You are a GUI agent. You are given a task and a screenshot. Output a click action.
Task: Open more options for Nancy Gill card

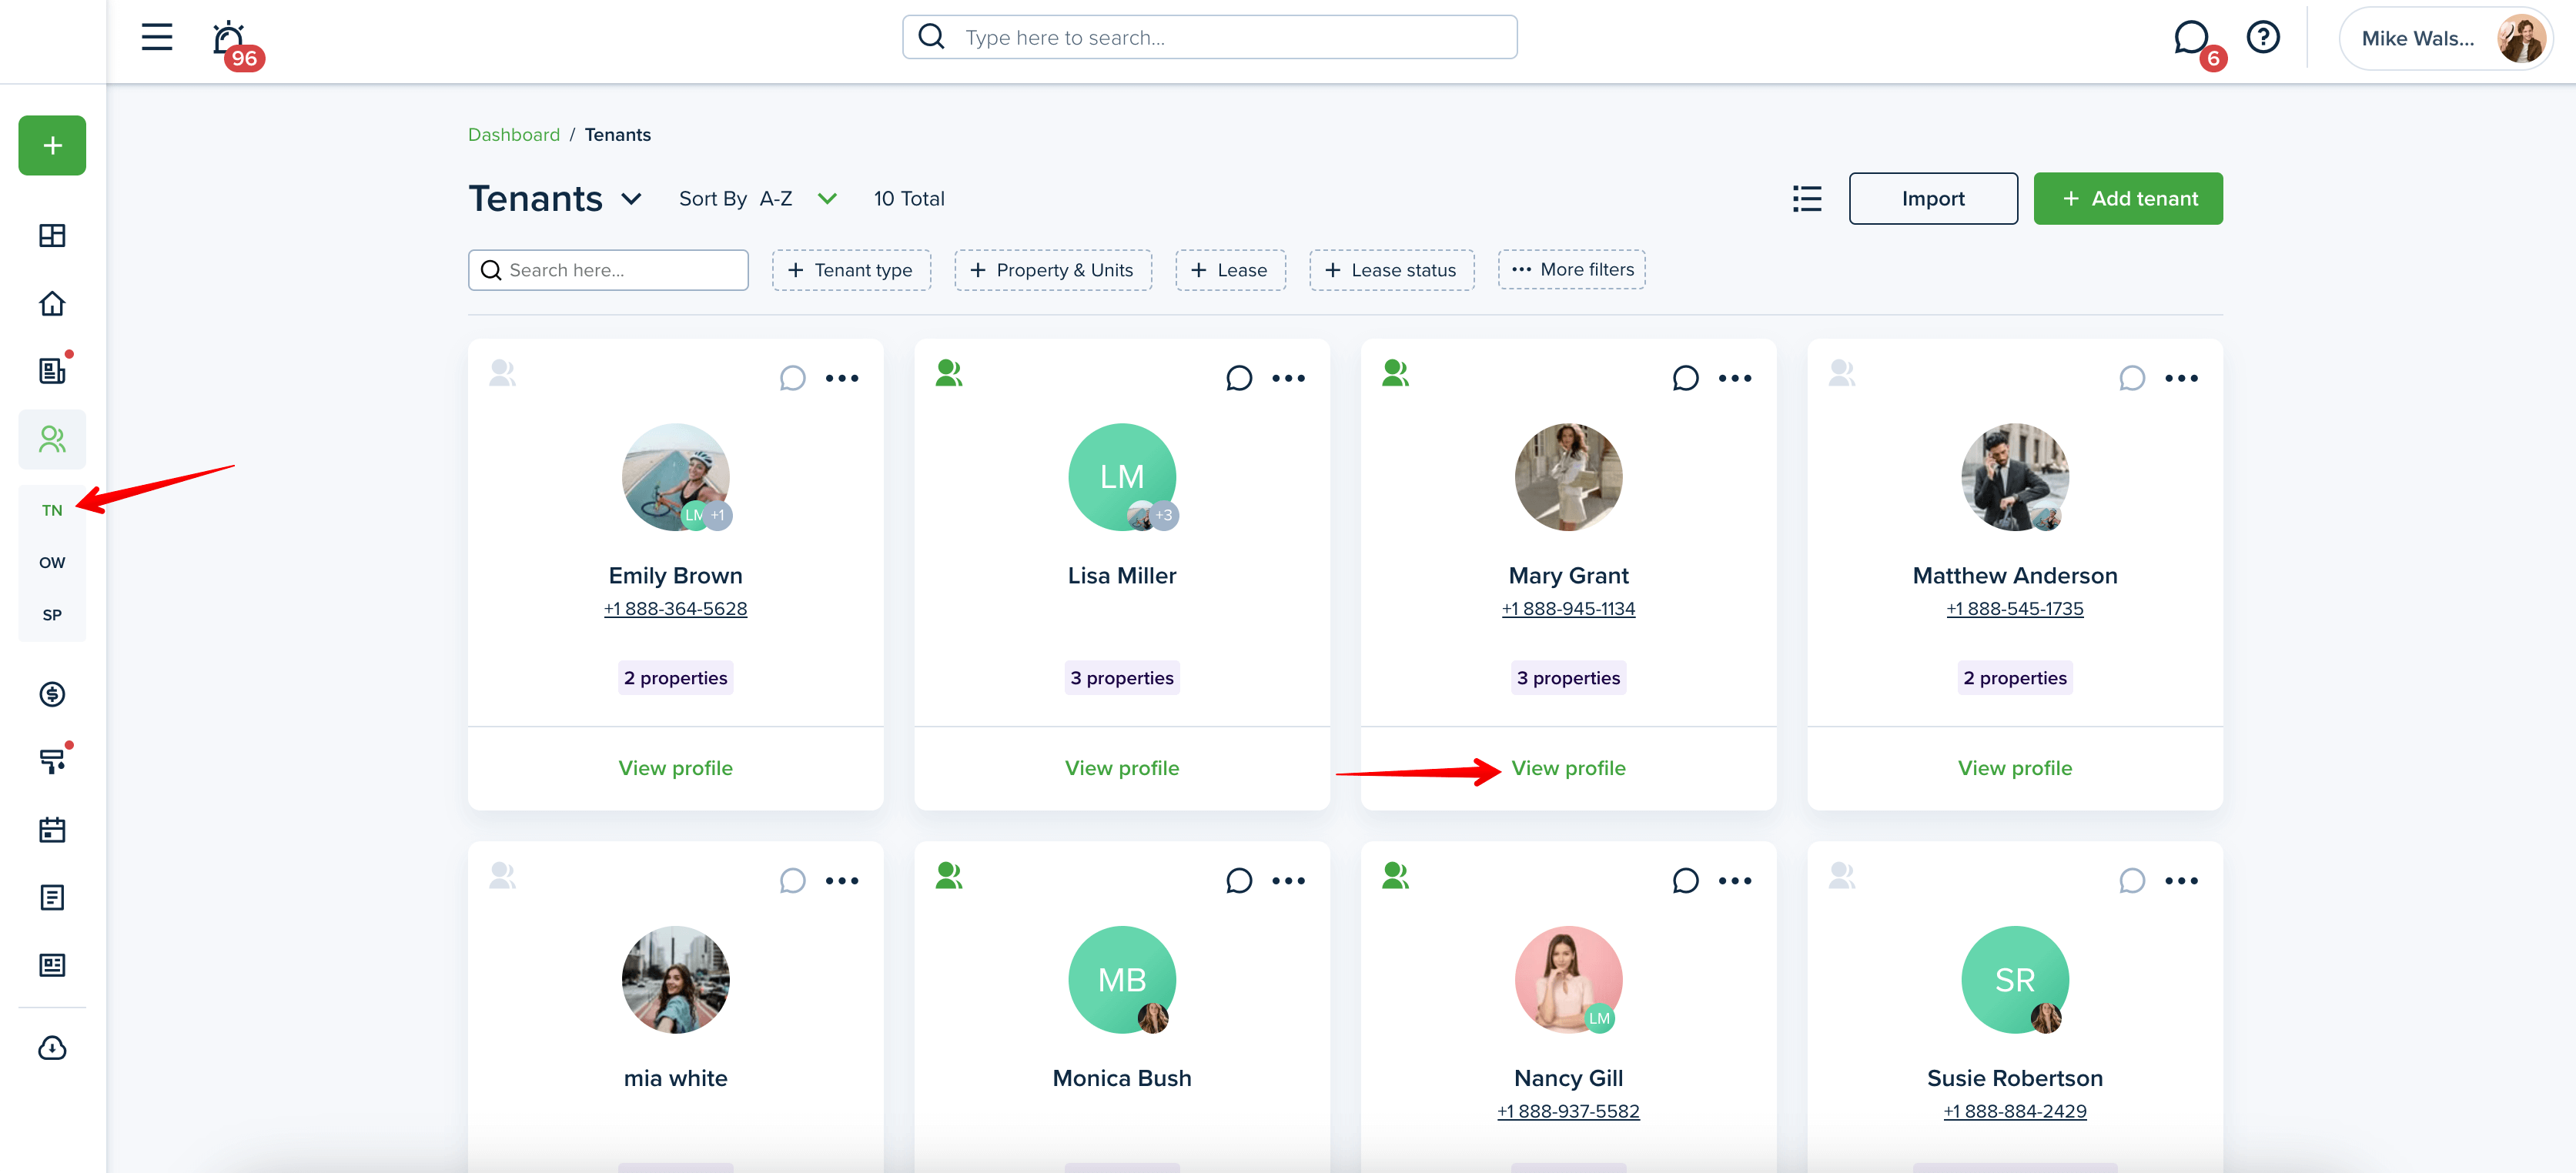[x=1735, y=880]
